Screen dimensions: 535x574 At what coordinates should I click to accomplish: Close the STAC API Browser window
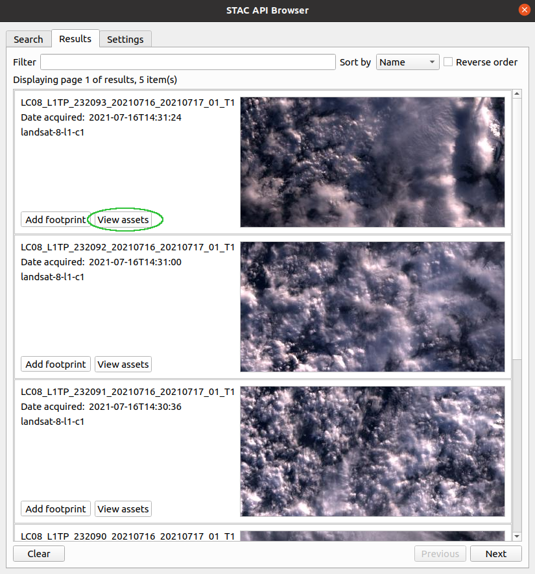[524, 10]
